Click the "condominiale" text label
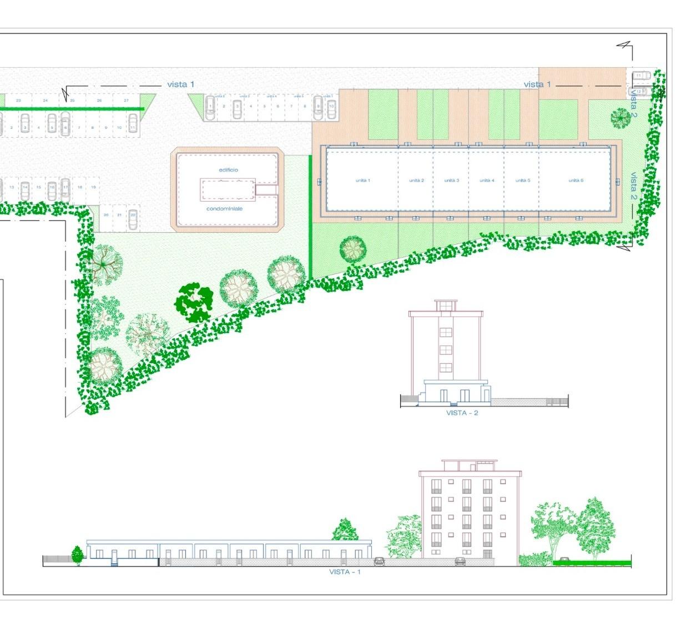The width and height of the screenshot is (676, 618). coord(224,209)
